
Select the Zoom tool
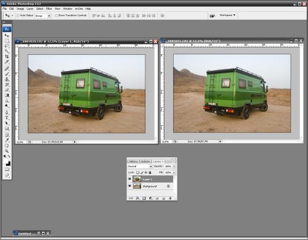pos(7,151)
